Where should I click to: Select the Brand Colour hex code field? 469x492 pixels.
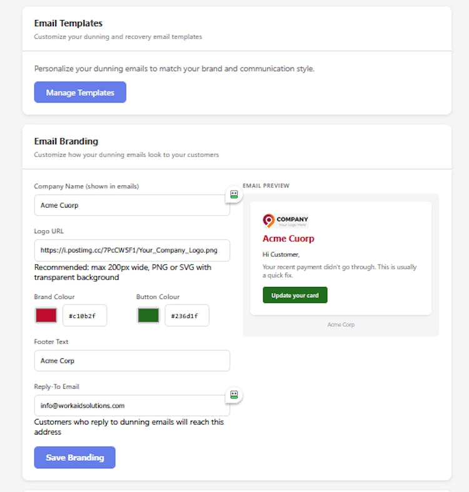point(85,316)
